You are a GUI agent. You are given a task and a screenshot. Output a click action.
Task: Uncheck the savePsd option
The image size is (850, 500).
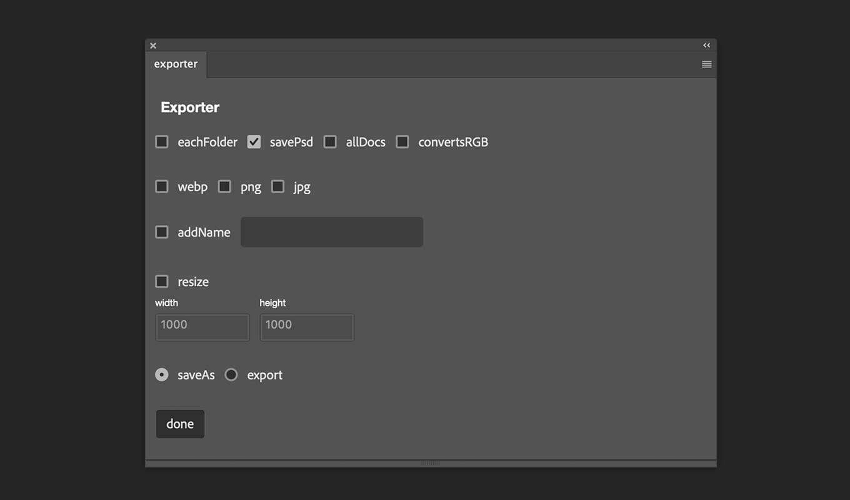[x=254, y=142]
